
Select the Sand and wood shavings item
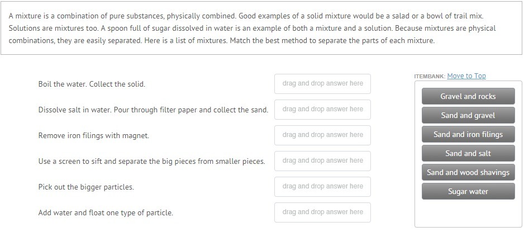click(x=468, y=172)
